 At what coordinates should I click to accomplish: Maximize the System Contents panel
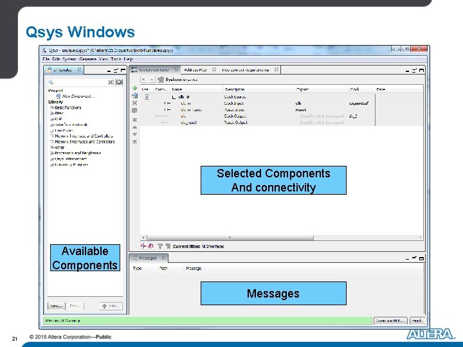[421, 70]
